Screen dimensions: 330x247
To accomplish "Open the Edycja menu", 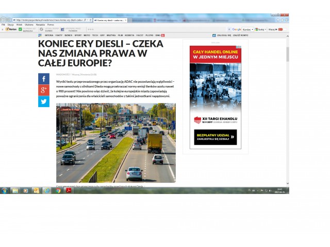I will [x=10, y=25].
